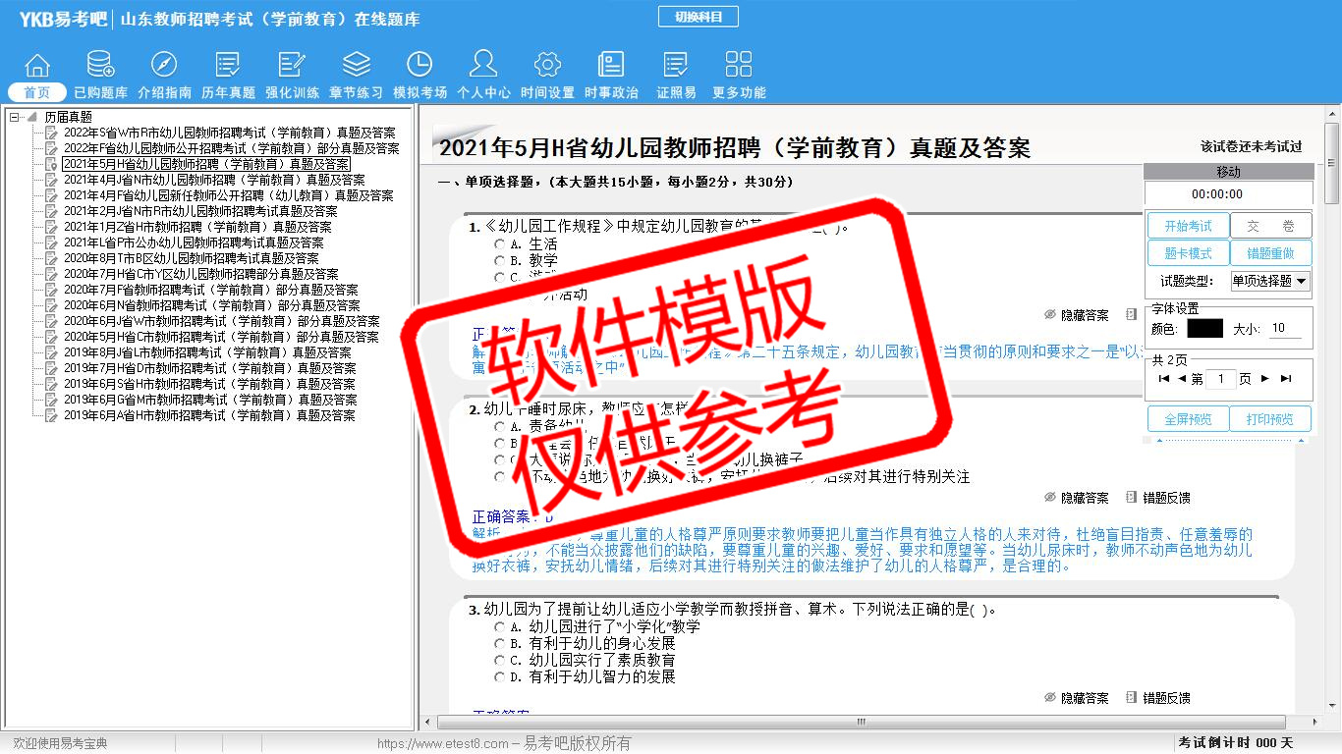Go to next page arrow in pager
The width and height of the screenshot is (1342, 754).
[x=1264, y=379]
